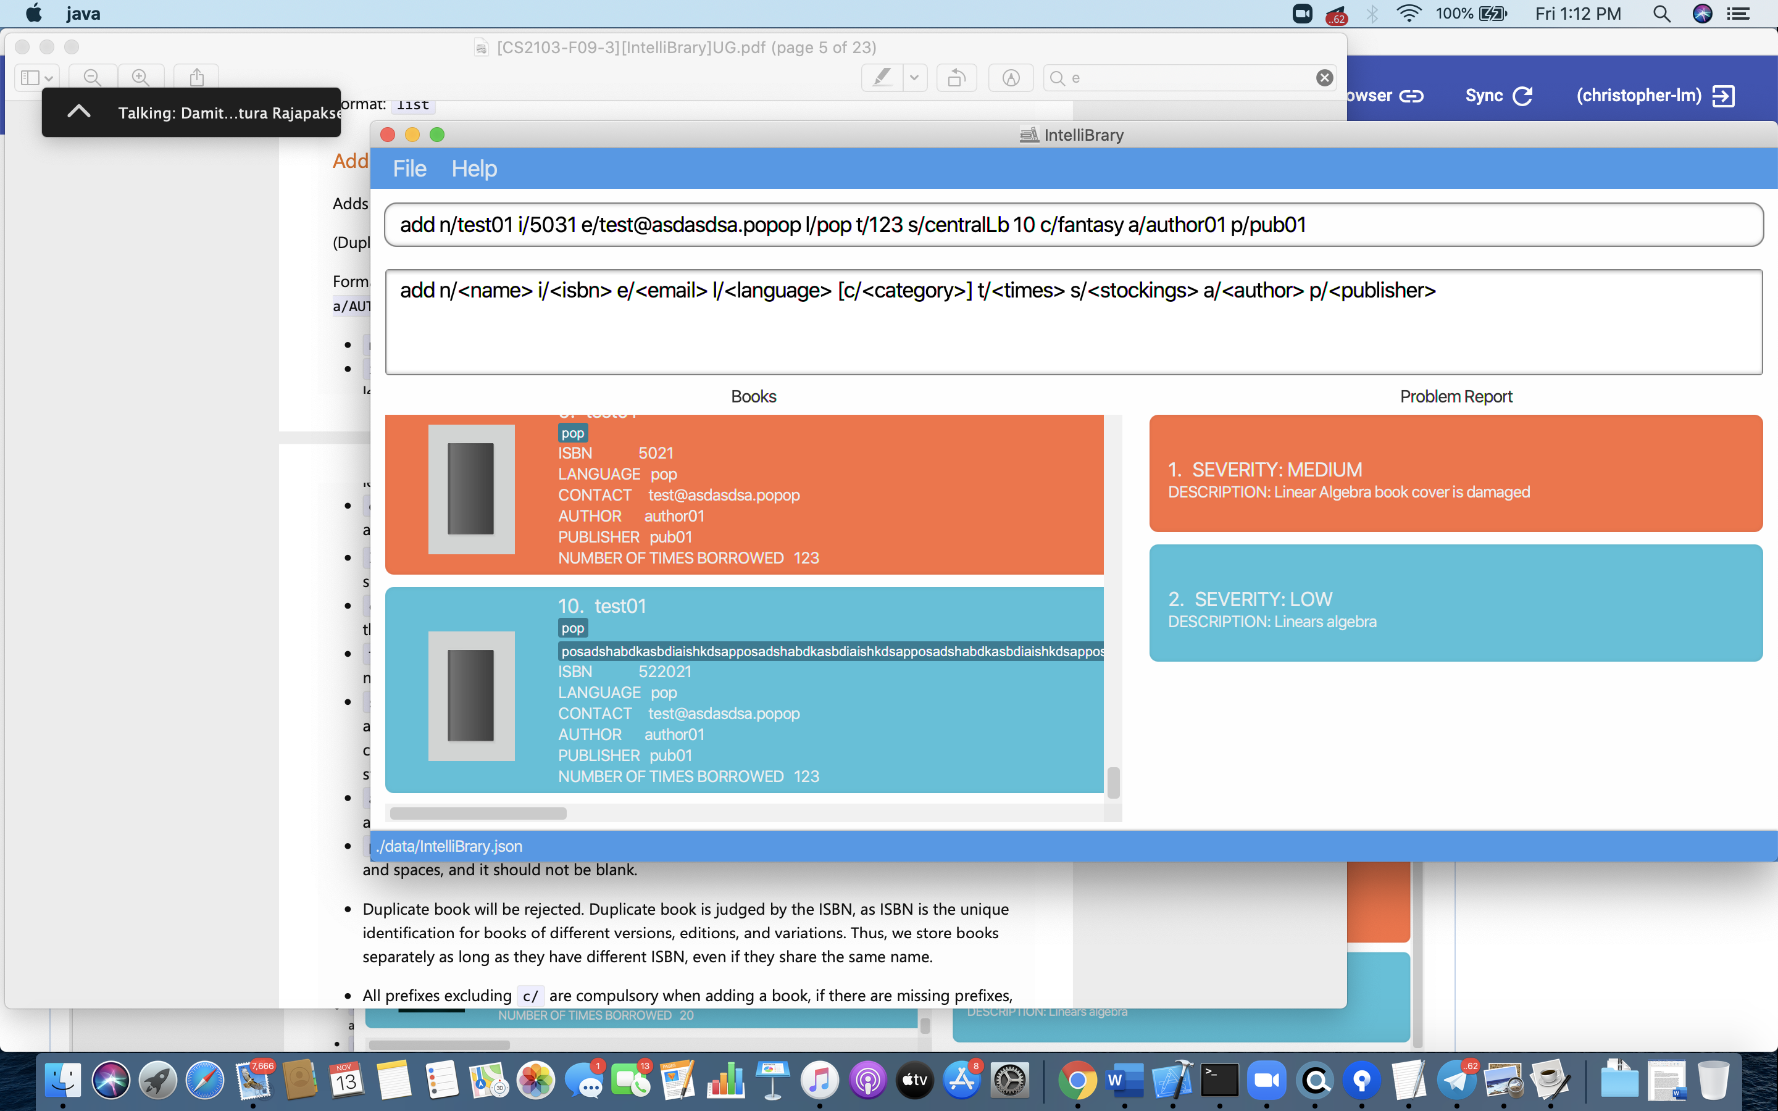Select the SEVERITY: LOW problem report card
1778x1111 pixels.
tap(1455, 602)
